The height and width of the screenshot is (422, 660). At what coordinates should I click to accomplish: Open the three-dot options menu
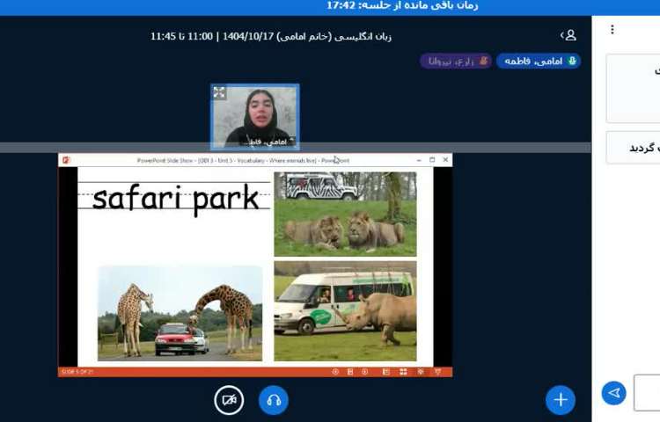tap(612, 29)
